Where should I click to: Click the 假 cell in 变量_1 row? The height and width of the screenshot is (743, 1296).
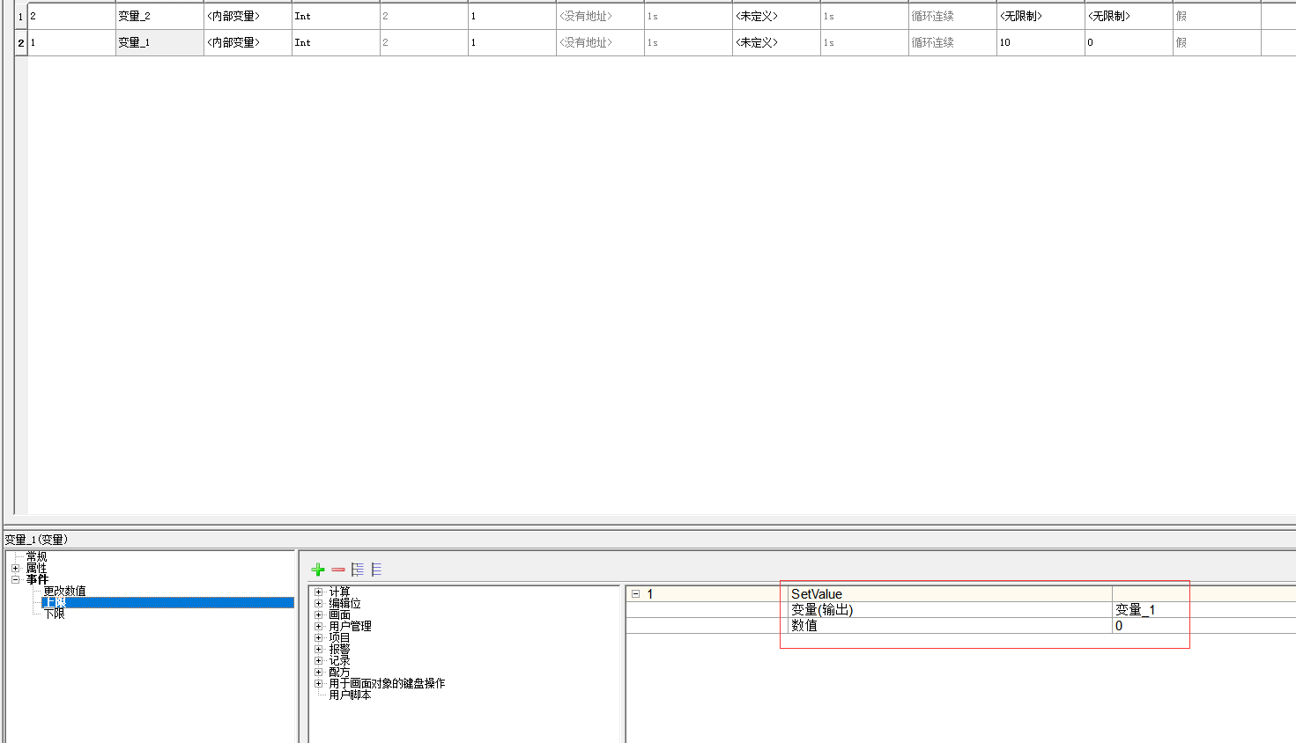1217,43
